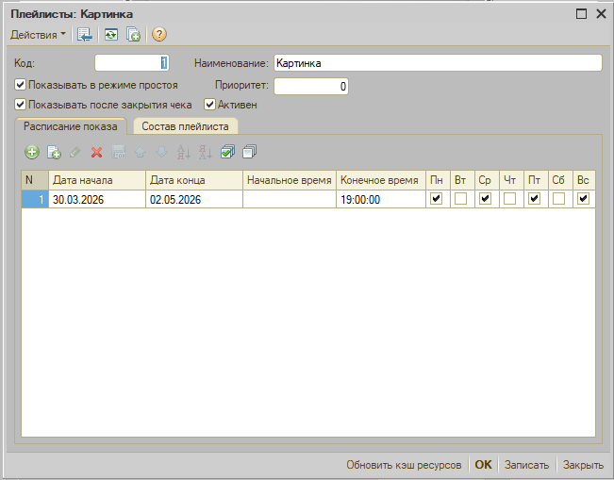The image size is (614, 480).
Task: Click the green Add row icon
Action: tap(32, 152)
